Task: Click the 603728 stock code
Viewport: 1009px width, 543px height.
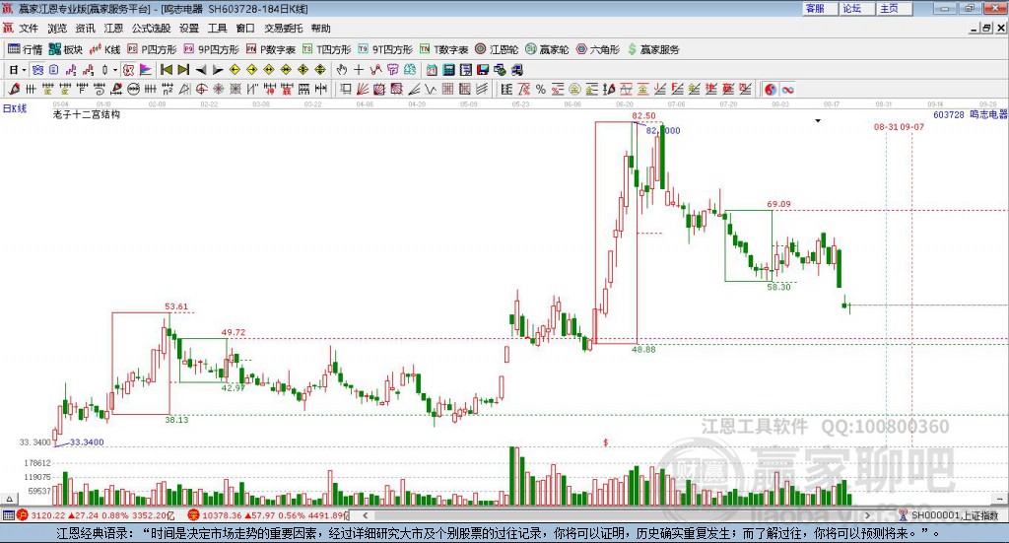Action: (949, 114)
